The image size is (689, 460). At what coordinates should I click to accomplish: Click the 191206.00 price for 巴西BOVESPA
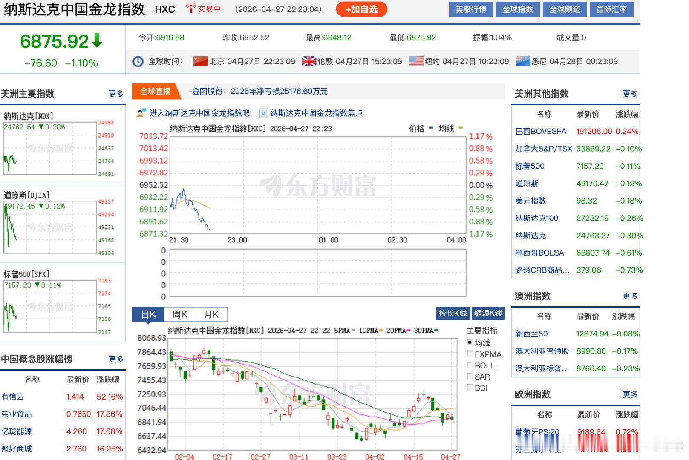pos(594,132)
